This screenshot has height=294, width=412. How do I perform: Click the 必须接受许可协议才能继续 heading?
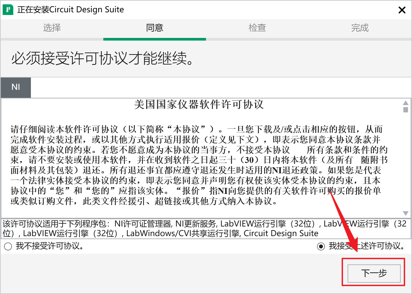(x=103, y=59)
